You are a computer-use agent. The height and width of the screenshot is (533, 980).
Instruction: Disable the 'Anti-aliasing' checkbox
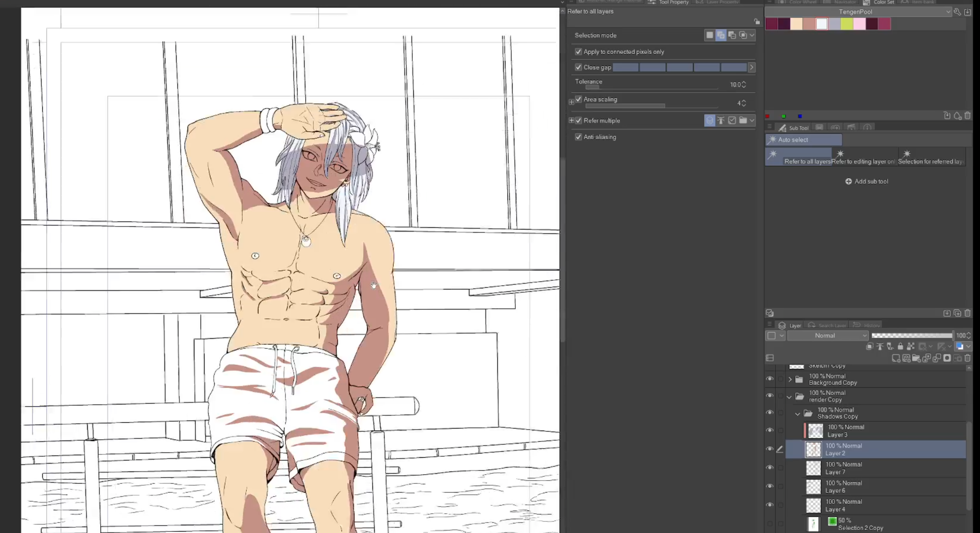click(x=578, y=137)
